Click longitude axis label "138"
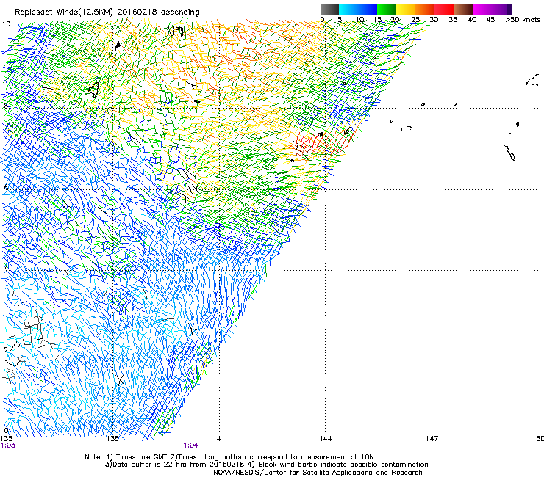 click(x=112, y=439)
